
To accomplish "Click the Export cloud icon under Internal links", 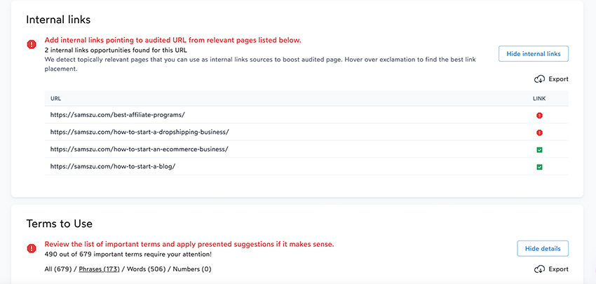I will pyautogui.click(x=539, y=79).
